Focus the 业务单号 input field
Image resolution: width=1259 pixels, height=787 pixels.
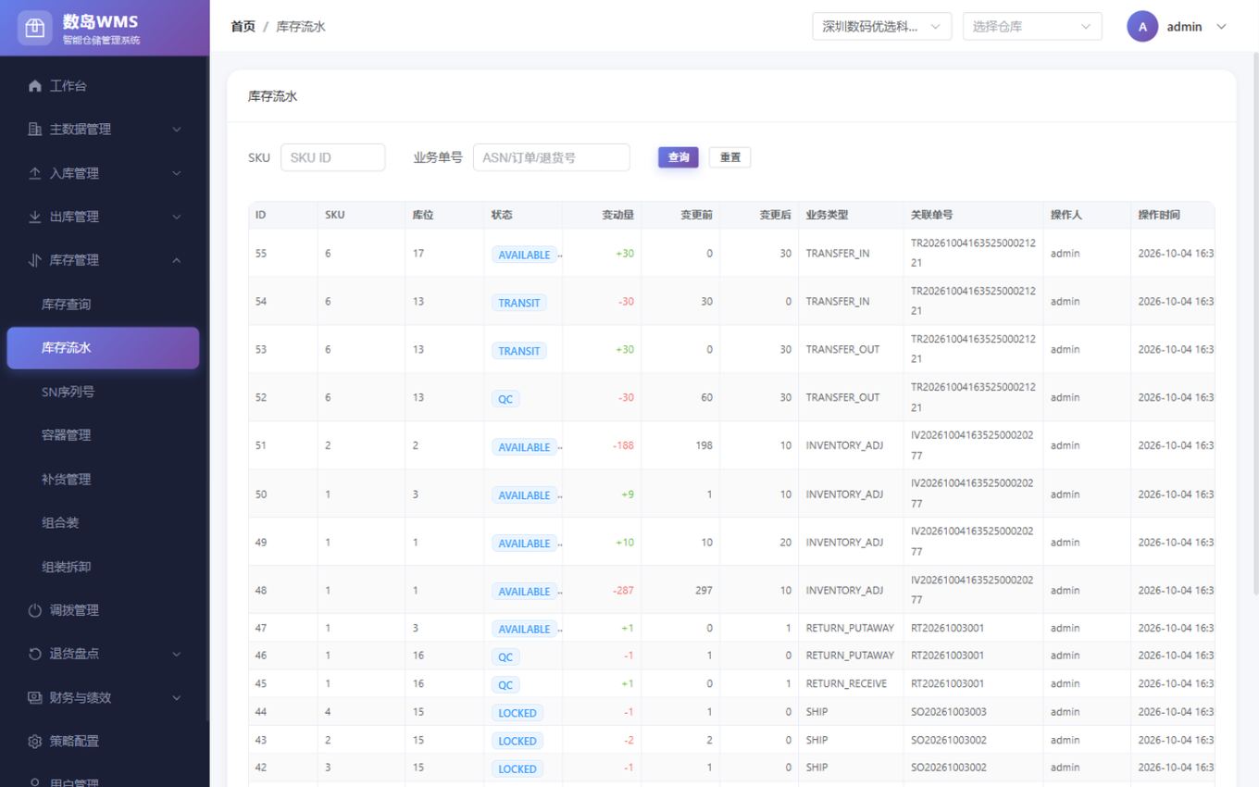(552, 157)
